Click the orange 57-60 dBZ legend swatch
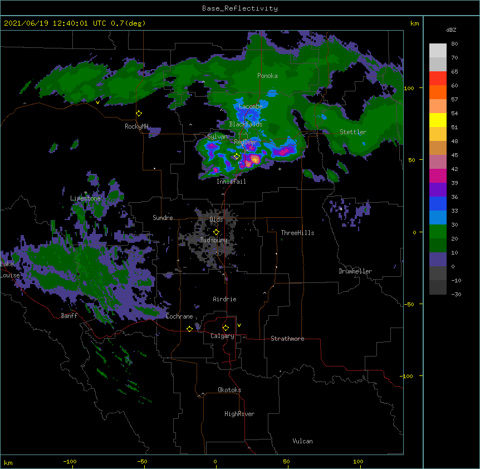 [438, 92]
